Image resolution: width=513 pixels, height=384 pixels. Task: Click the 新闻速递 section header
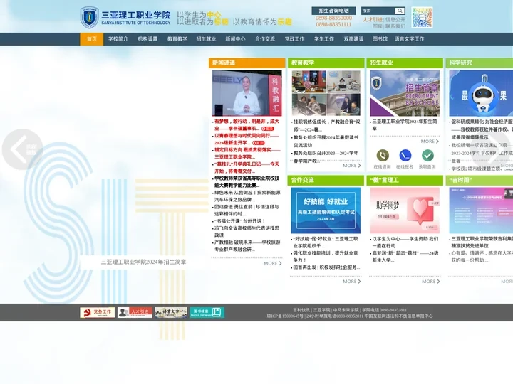point(247,63)
